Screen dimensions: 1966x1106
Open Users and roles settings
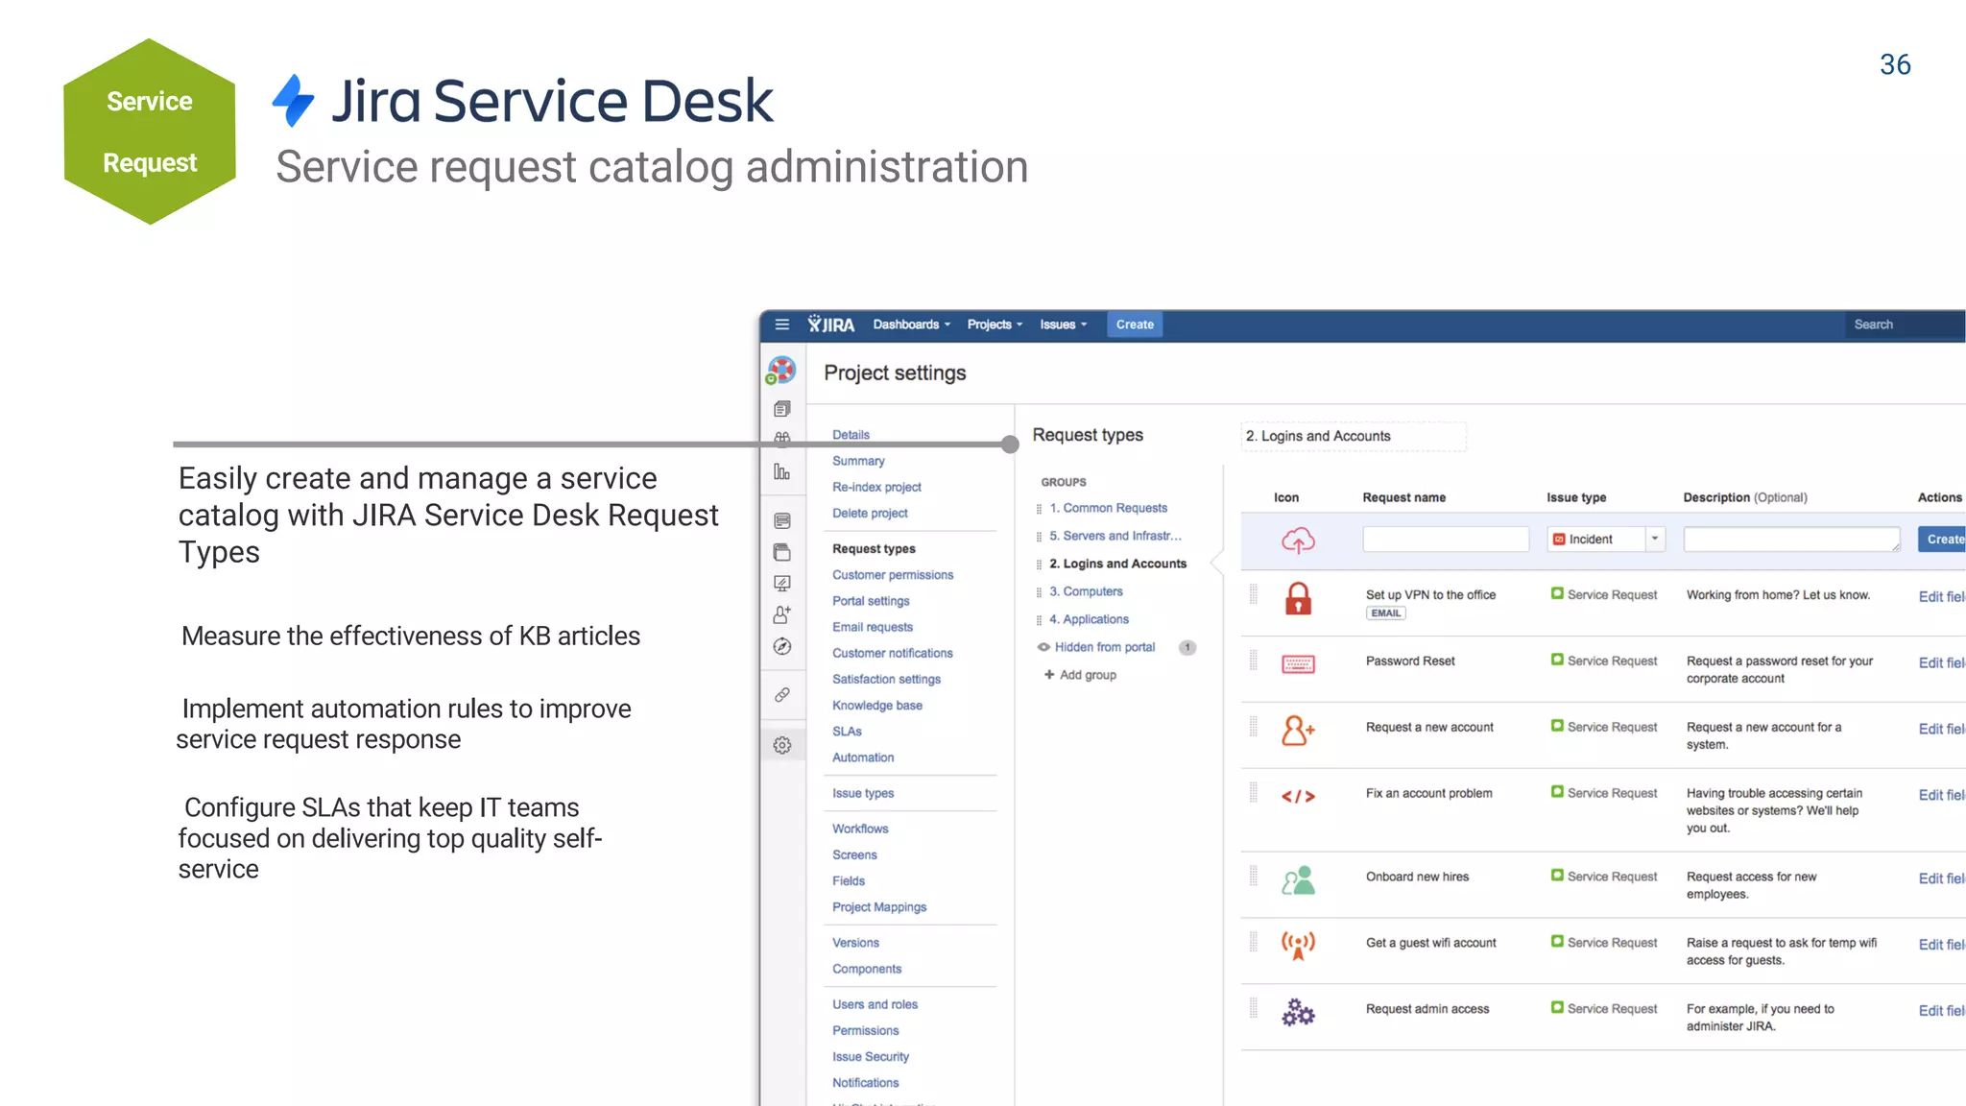pyautogui.click(x=875, y=1005)
